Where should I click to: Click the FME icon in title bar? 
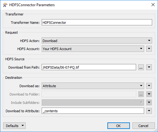coord(5,5)
